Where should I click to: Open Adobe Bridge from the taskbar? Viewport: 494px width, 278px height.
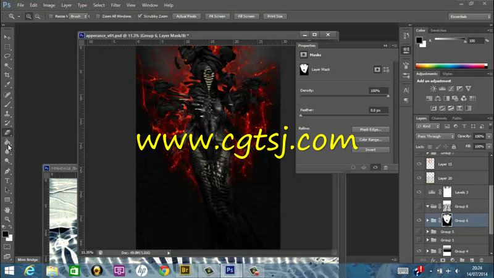coord(185,270)
